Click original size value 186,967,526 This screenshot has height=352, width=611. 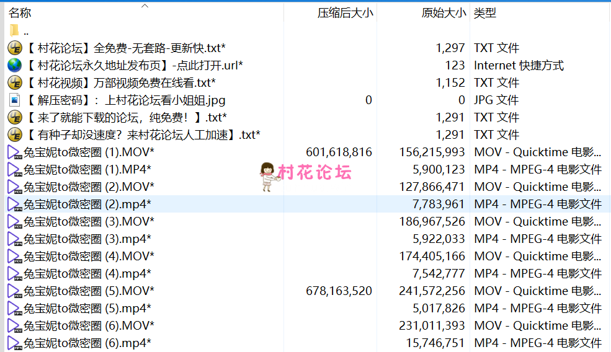click(432, 222)
